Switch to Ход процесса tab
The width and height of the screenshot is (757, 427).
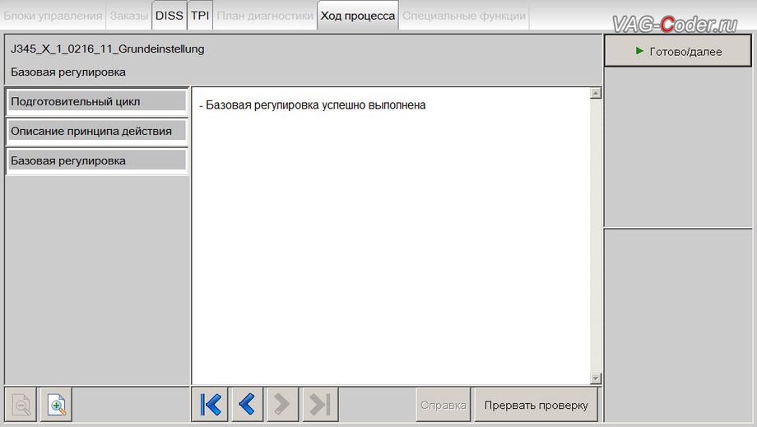tap(358, 16)
